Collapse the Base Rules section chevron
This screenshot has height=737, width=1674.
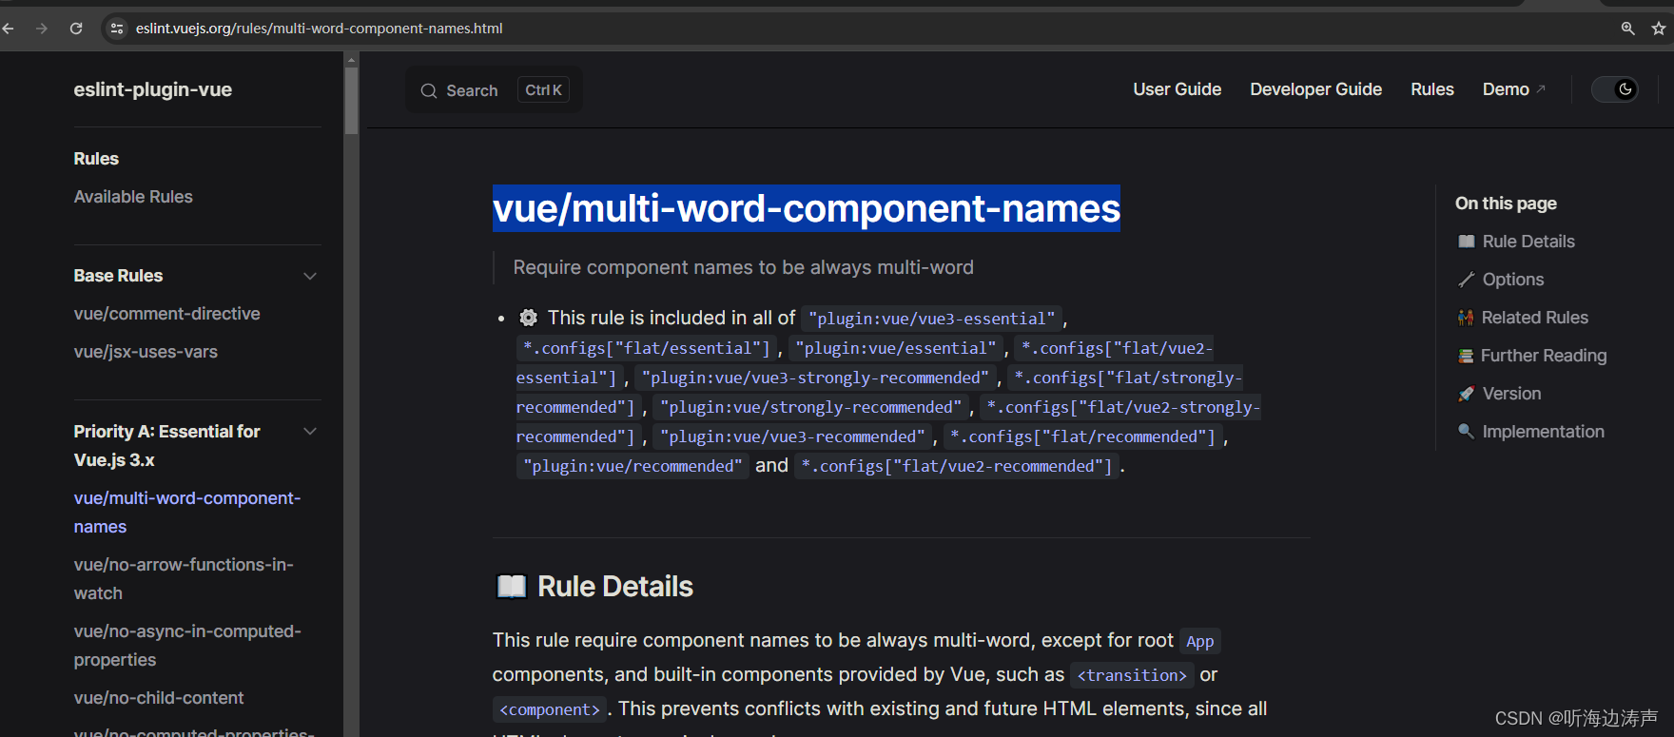coord(310,276)
